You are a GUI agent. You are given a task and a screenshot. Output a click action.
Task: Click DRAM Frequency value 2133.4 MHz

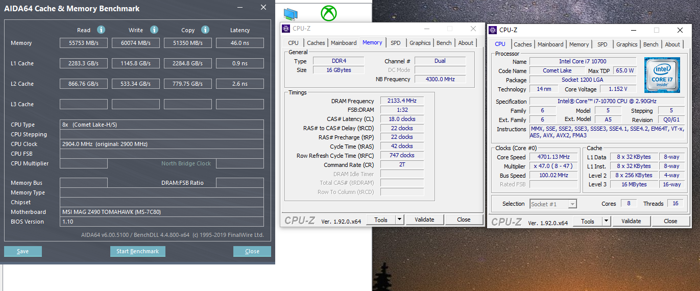pos(402,101)
